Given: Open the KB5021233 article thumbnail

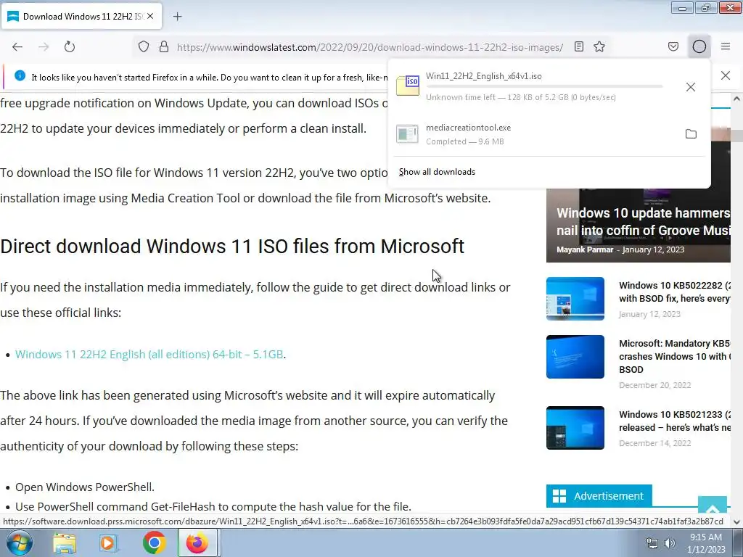Looking at the screenshot, I should click(575, 428).
